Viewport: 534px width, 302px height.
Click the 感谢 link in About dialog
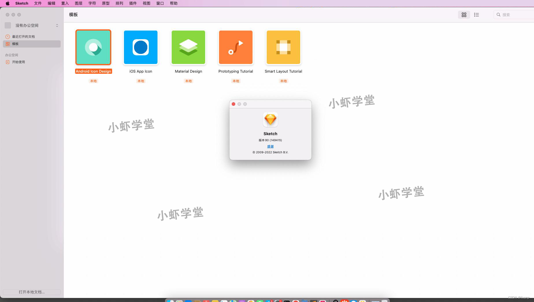coord(270,146)
